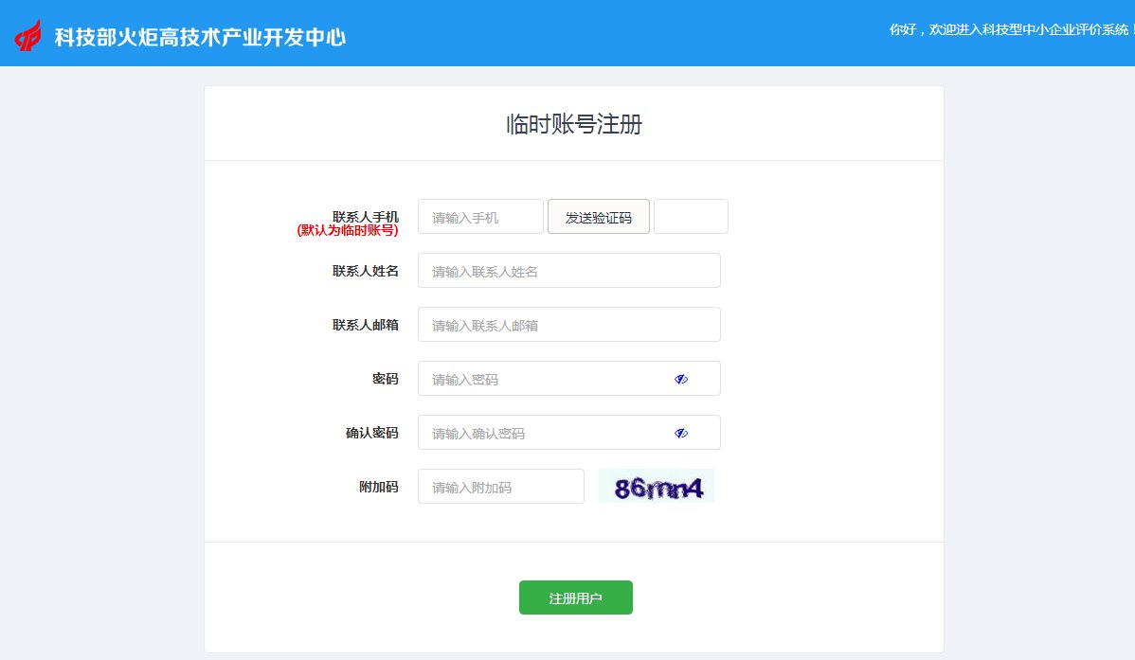
Task: Click the 请输入联系人邮箱 email input
Action: pyautogui.click(x=568, y=324)
